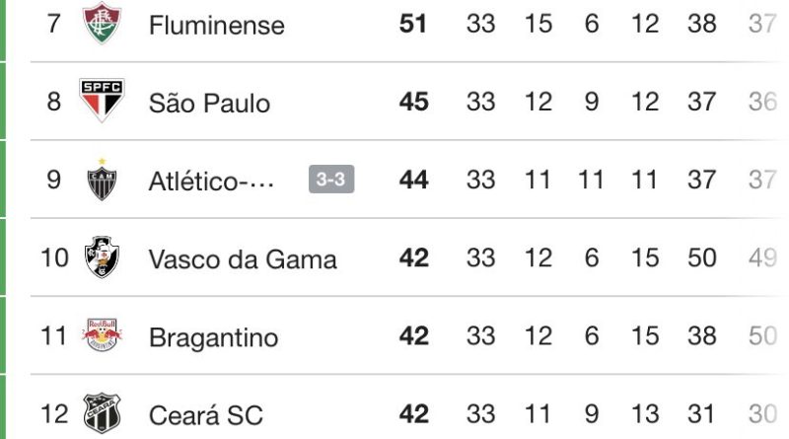Click São Paulo's 45 points value
Image resolution: width=789 pixels, height=439 pixels.
coord(413,102)
